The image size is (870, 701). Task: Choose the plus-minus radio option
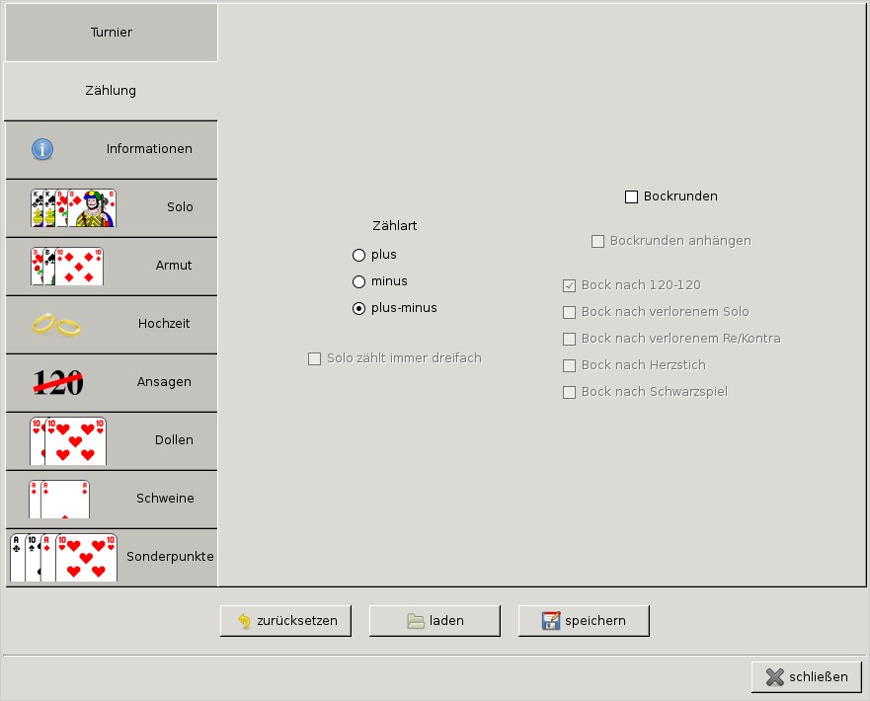pyautogui.click(x=359, y=308)
